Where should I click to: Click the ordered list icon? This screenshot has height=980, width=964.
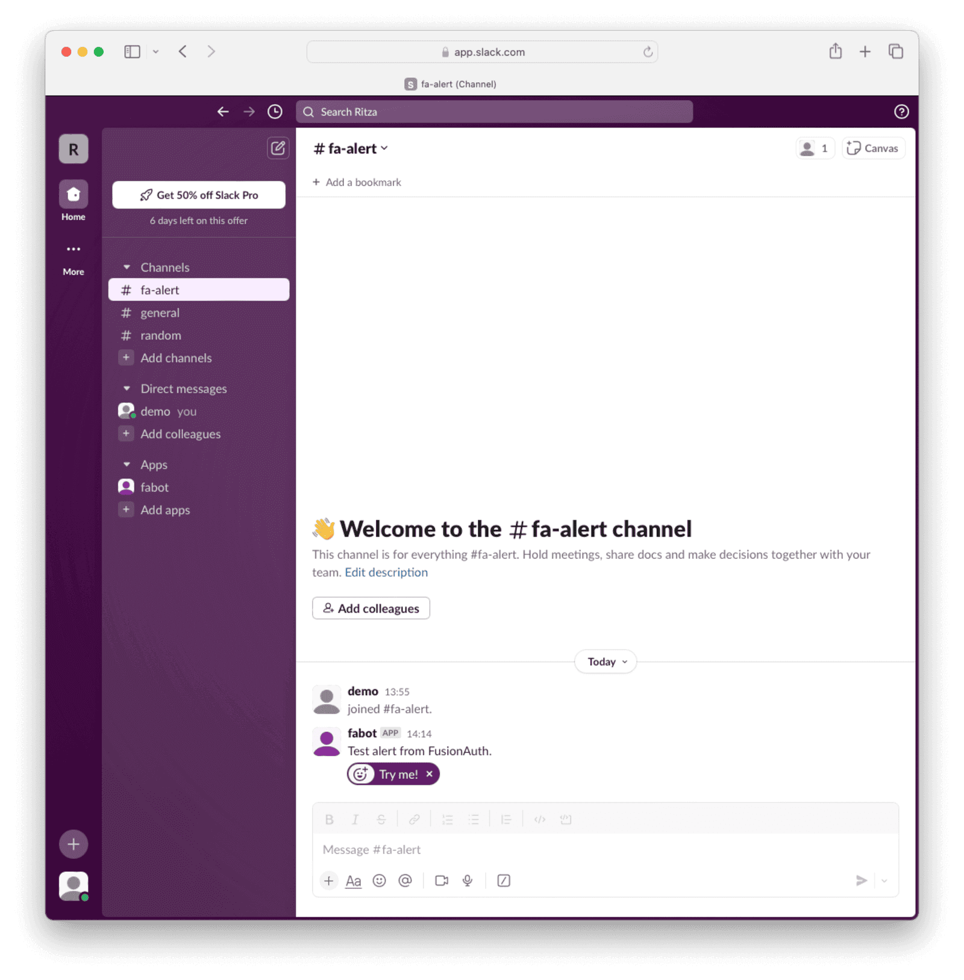(x=447, y=819)
